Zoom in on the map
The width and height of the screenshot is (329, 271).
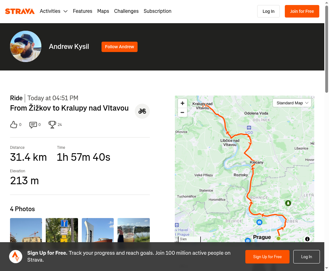tap(182, 103)
